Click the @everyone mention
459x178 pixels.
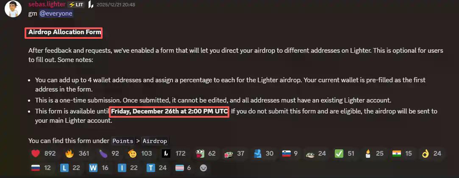tap(56, 13)
